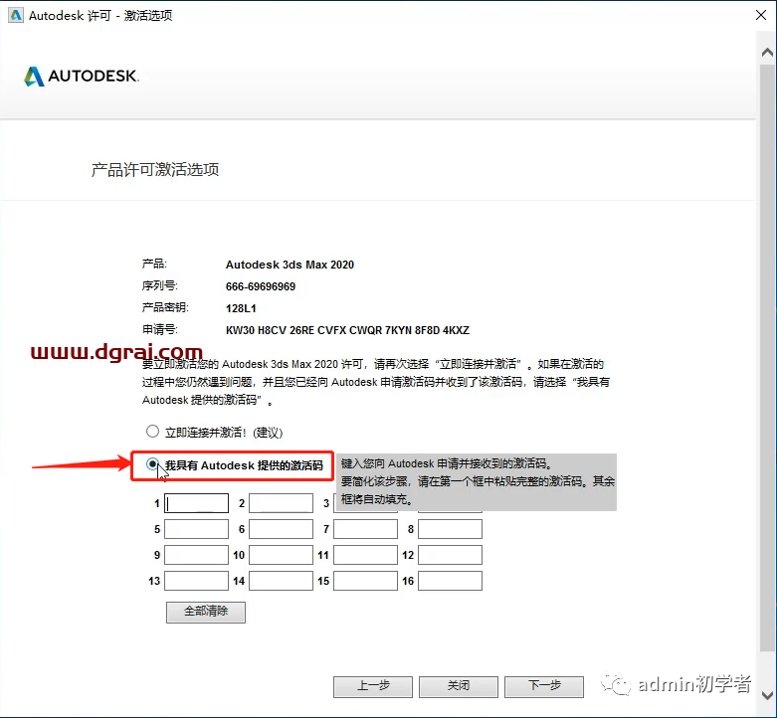Click the serial number 666-69696969
The height and width of the screenshot is (718, 777).
tap(260, 286)
